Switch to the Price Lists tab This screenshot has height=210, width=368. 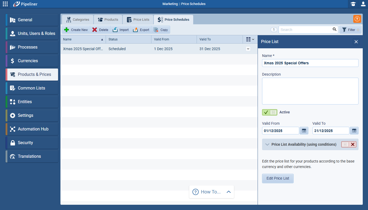point(138,20)
